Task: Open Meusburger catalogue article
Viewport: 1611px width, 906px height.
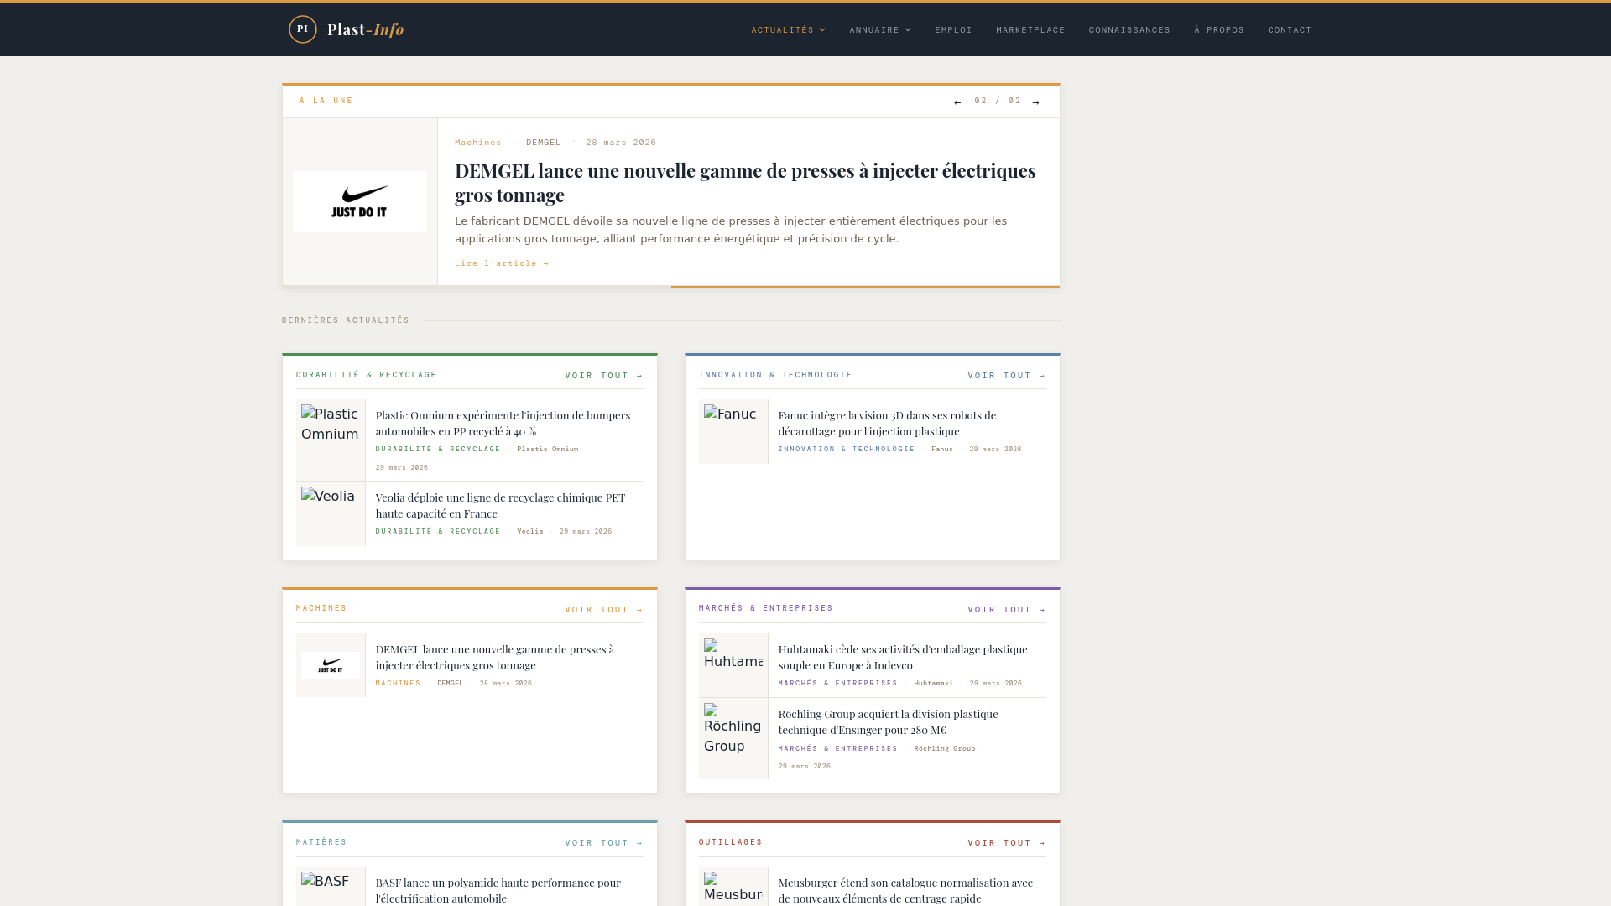Action: (x=905, y=890)
